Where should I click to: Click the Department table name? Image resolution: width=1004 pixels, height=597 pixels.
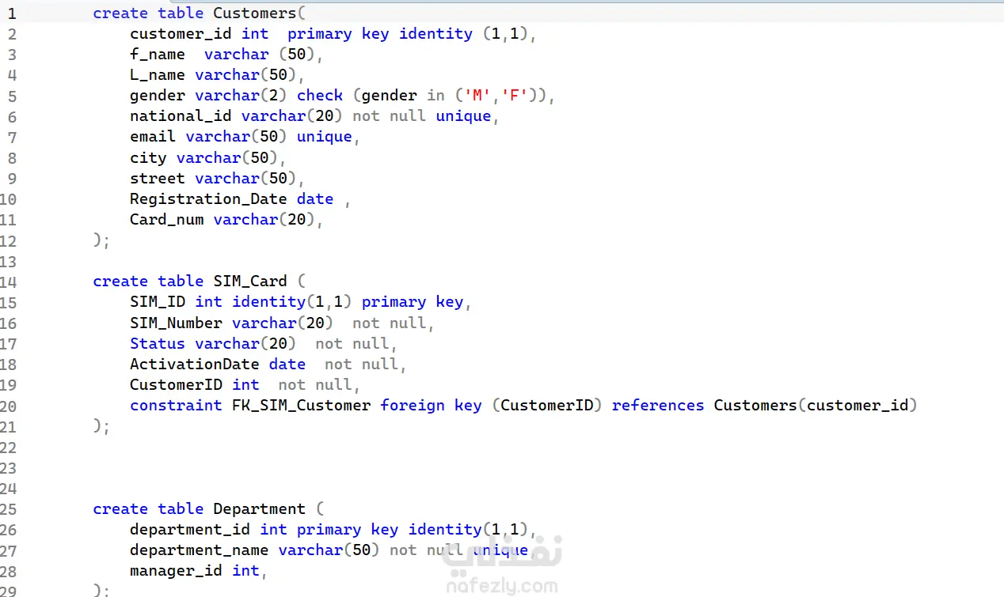(x=259, y=508)
